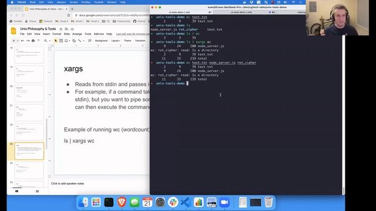The image size is (376, 211).
Task: Open the iTerm2 Session menu in menu bar
Action: pyautogui.click(x=61, y=2)
